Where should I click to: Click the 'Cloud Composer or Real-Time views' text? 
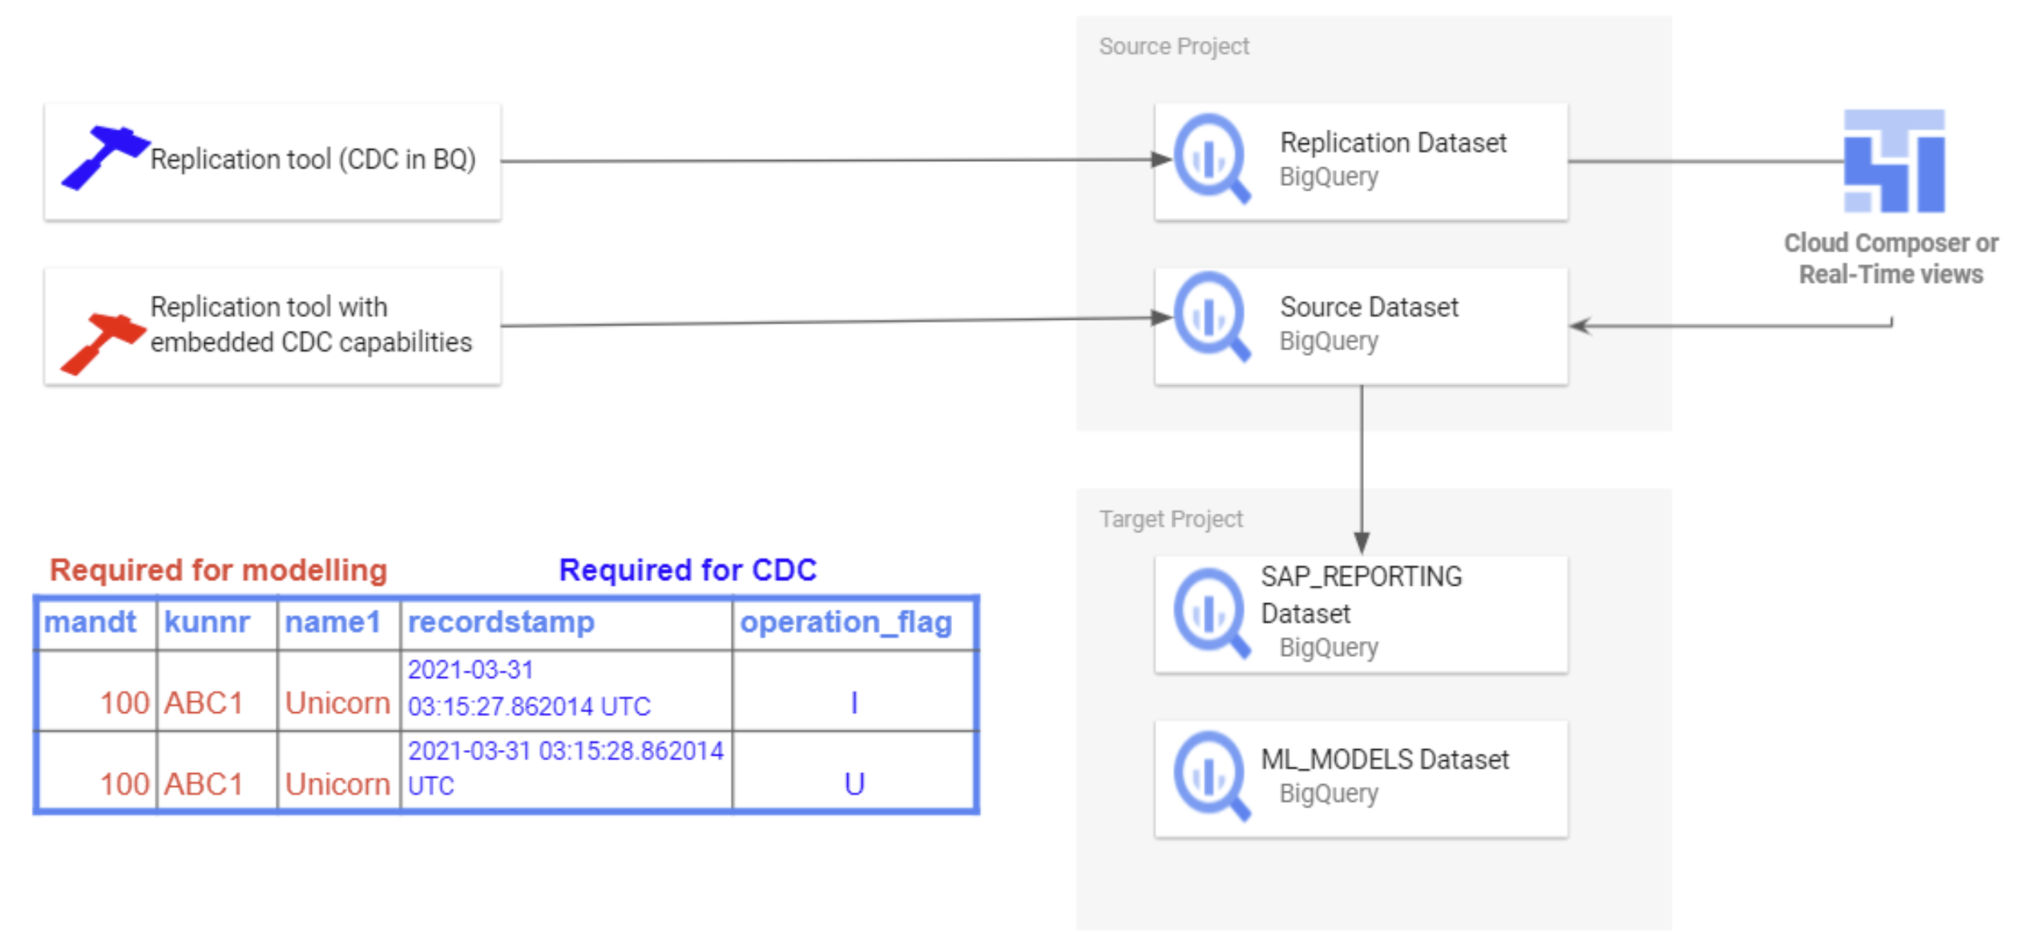[x=1890, y=258]
